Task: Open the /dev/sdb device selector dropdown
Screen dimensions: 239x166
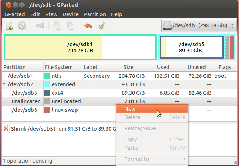Action: pyautogui.click(x=198, y=26)
